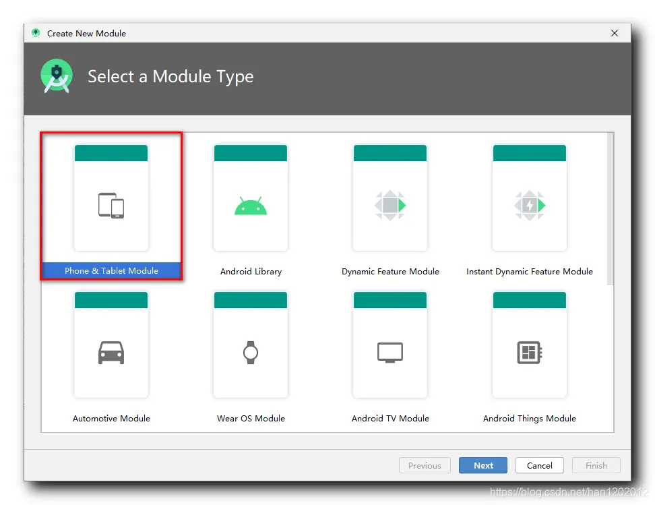Cancel the Create New Module dialog
The width and height of the screenshot is (655, 505).
[540, 465]
